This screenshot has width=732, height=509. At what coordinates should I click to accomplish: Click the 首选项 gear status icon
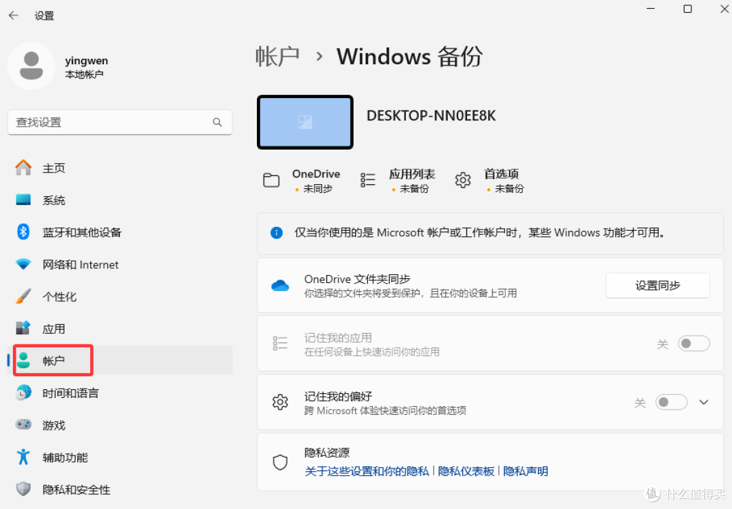coord(463,181)
